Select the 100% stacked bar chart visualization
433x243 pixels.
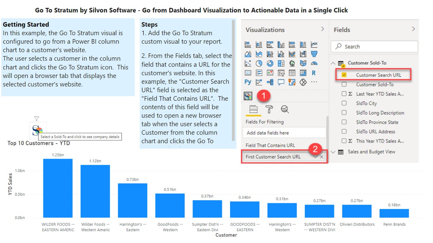click(292, 45)
